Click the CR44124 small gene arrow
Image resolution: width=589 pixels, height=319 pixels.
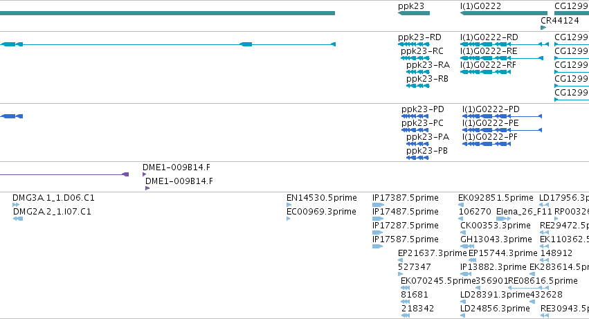[543, 28]
